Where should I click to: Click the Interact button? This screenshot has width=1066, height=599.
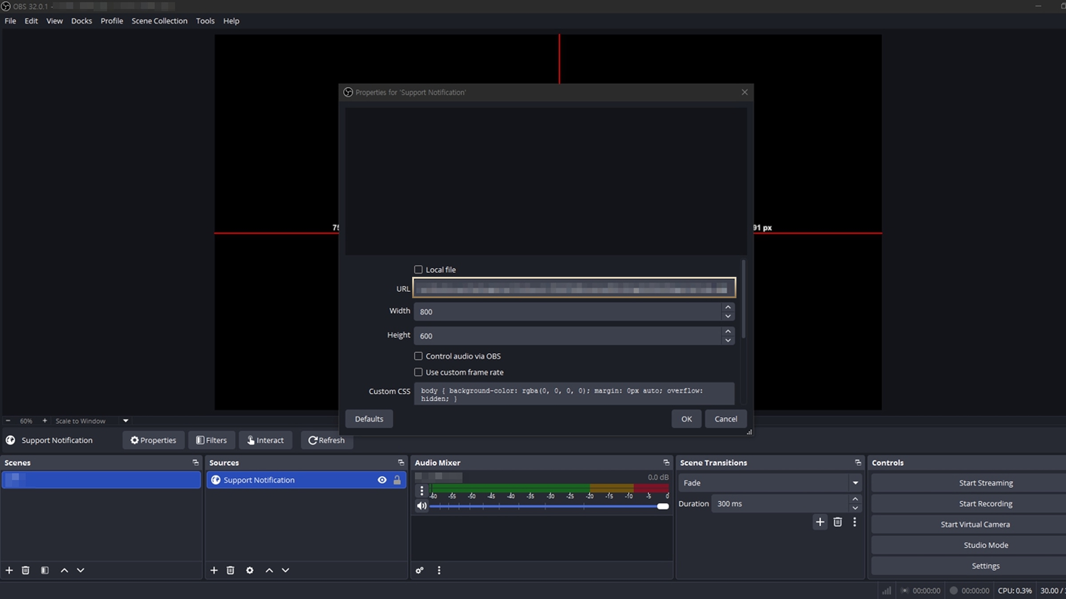click(x=266, y=440)
